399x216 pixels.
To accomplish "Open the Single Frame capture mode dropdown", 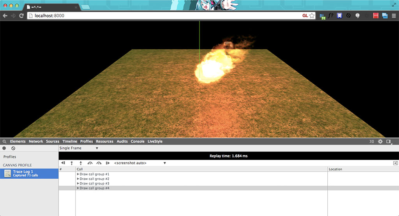I will 79,148.
